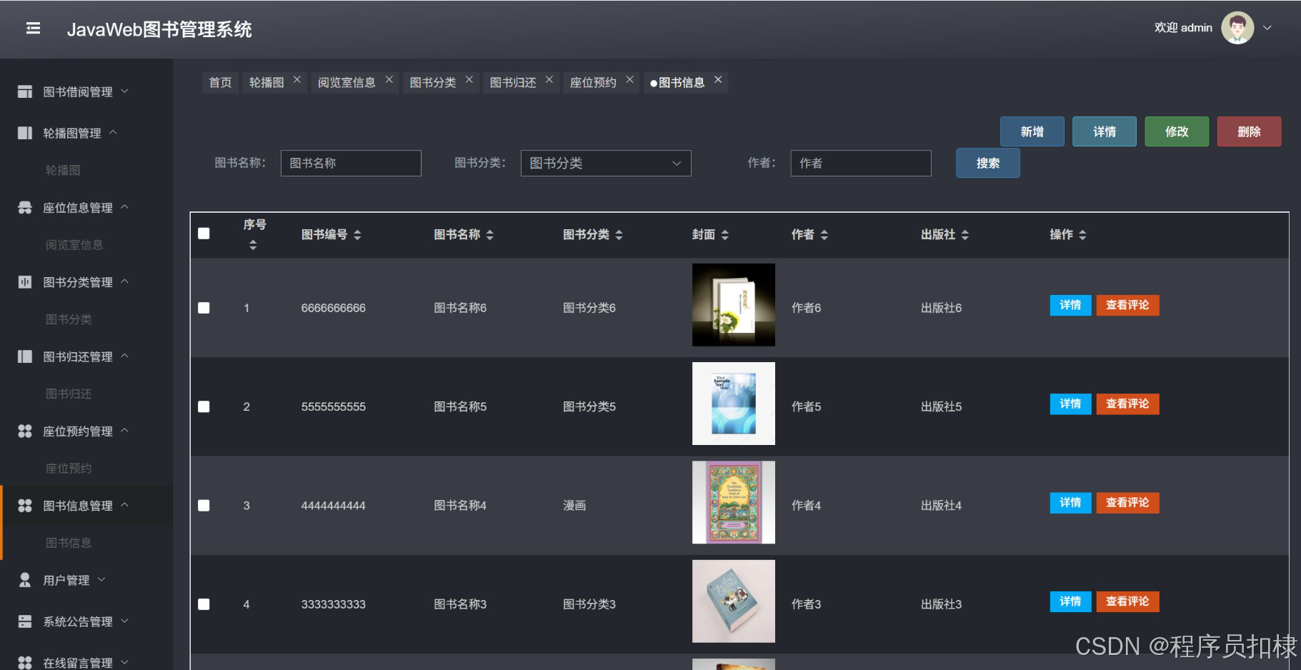The height and width of the screenshot is (670, 1301).
Task: Sort by 操作 column arrows
Action: pos(1082,235)
